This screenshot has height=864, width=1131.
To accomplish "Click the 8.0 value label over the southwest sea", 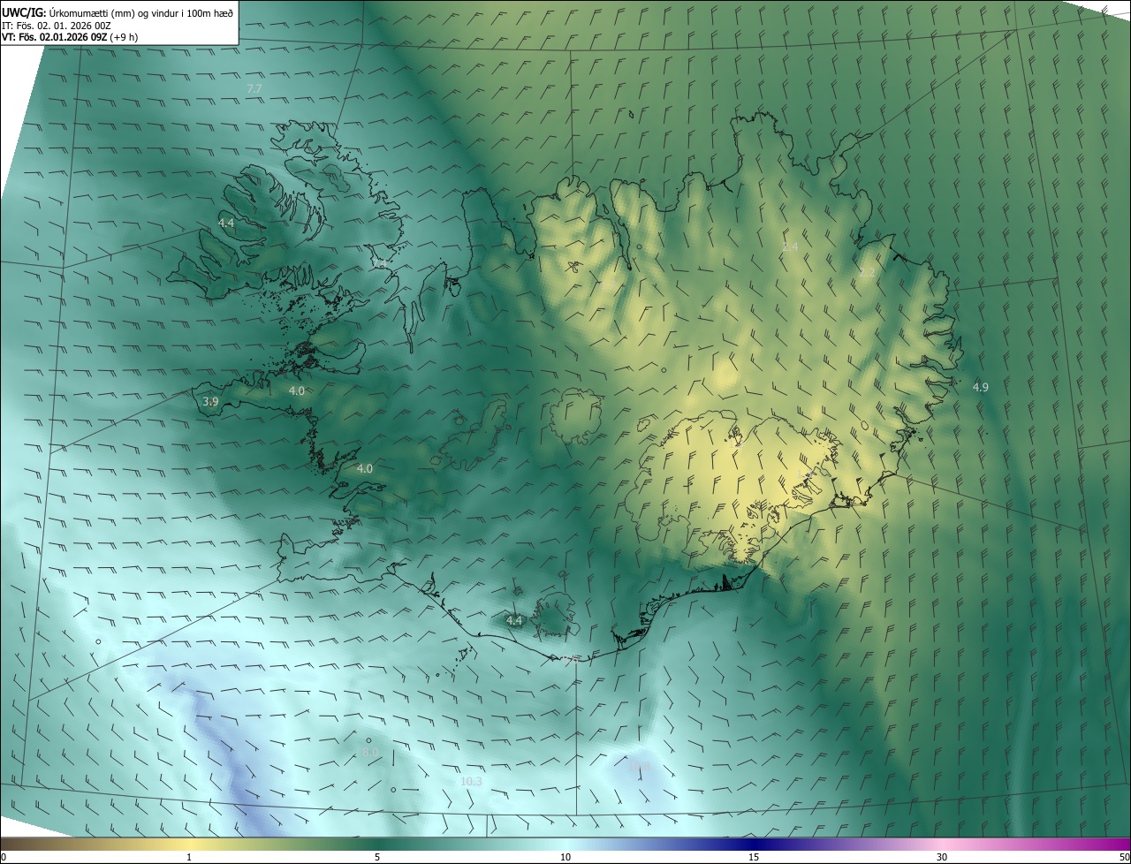I will 370,753.
